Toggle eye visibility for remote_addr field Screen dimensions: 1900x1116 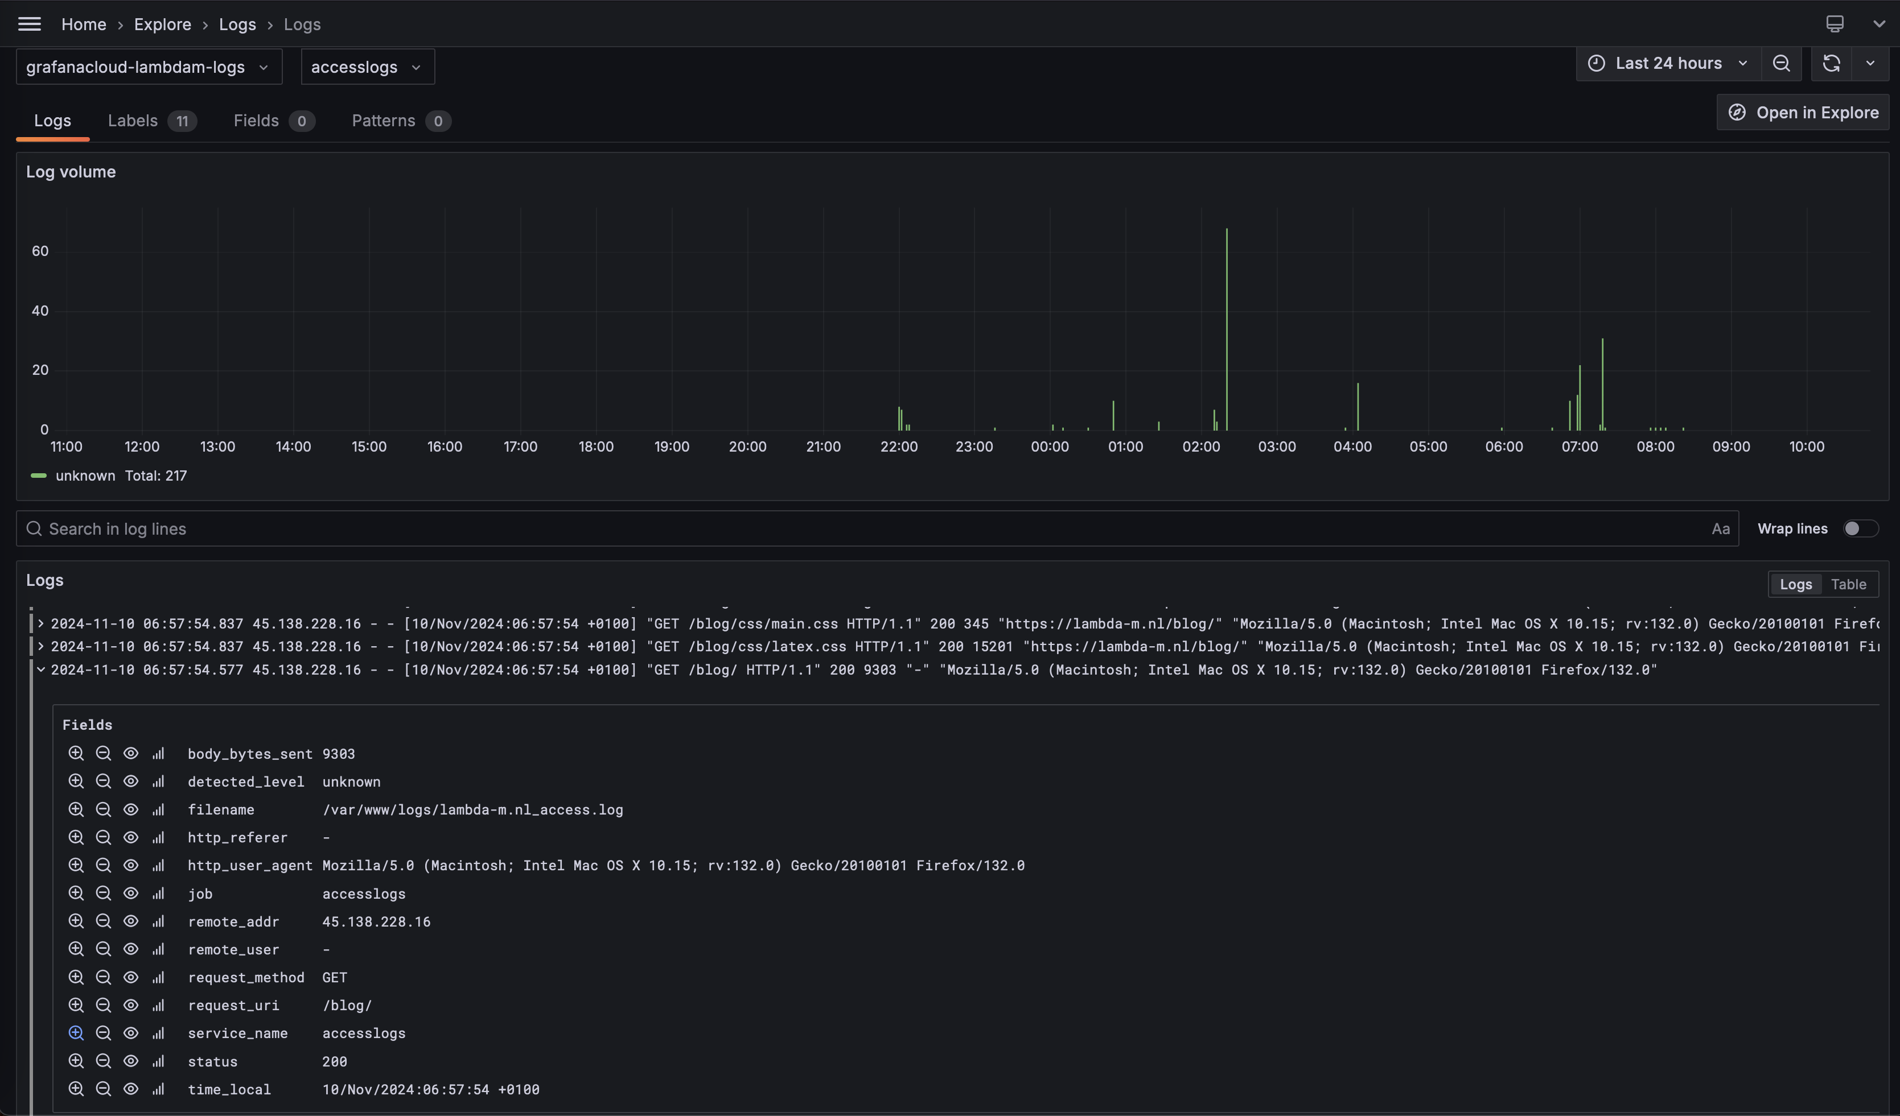coord(130,921)
